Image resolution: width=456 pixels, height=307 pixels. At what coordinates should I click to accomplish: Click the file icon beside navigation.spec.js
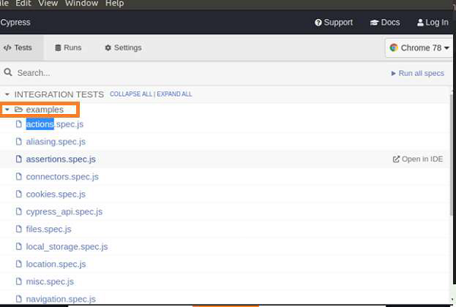[18, 299]
